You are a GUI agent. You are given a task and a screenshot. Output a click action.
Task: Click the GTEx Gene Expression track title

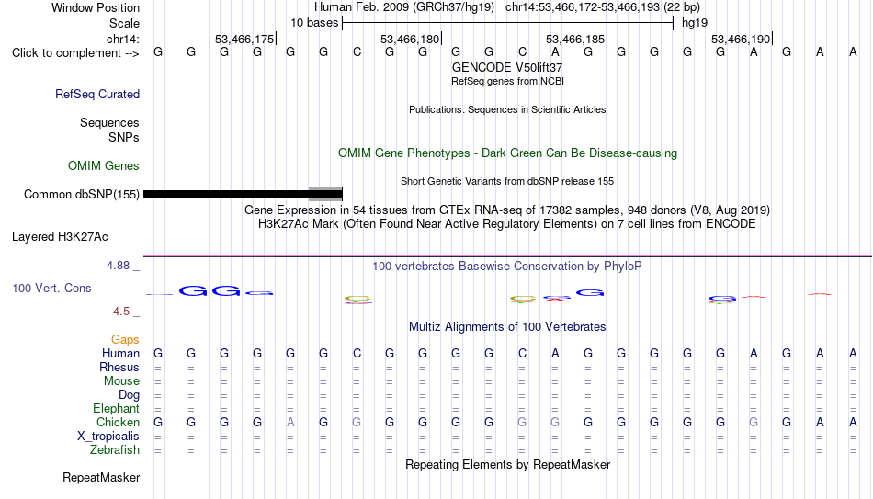(507, 210)
